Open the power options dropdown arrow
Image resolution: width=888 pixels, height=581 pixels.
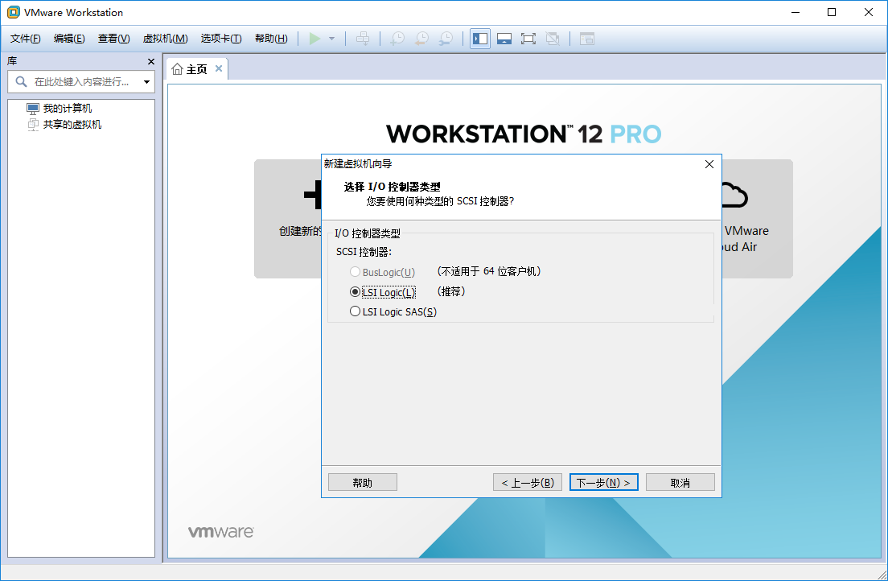click(x=332, y=39)
